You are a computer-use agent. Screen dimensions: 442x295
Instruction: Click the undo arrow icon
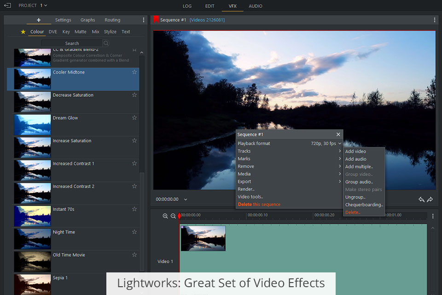pyautogui.click(x=421, y=199)
